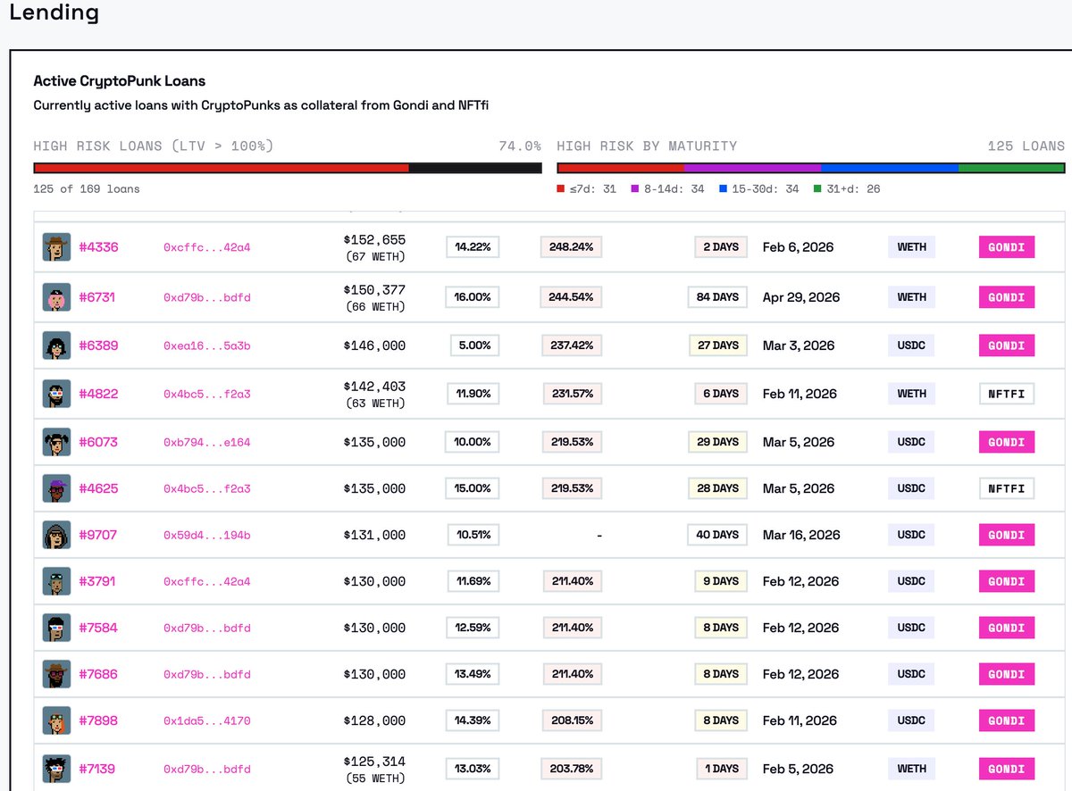Click the USDC currency tag in #6389 row
The image size is (1072, 791).
pos(911,346)
